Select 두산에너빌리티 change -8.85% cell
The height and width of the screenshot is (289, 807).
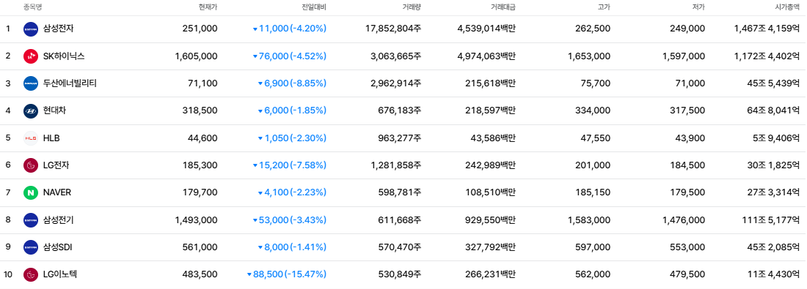[x=292, y=83]
